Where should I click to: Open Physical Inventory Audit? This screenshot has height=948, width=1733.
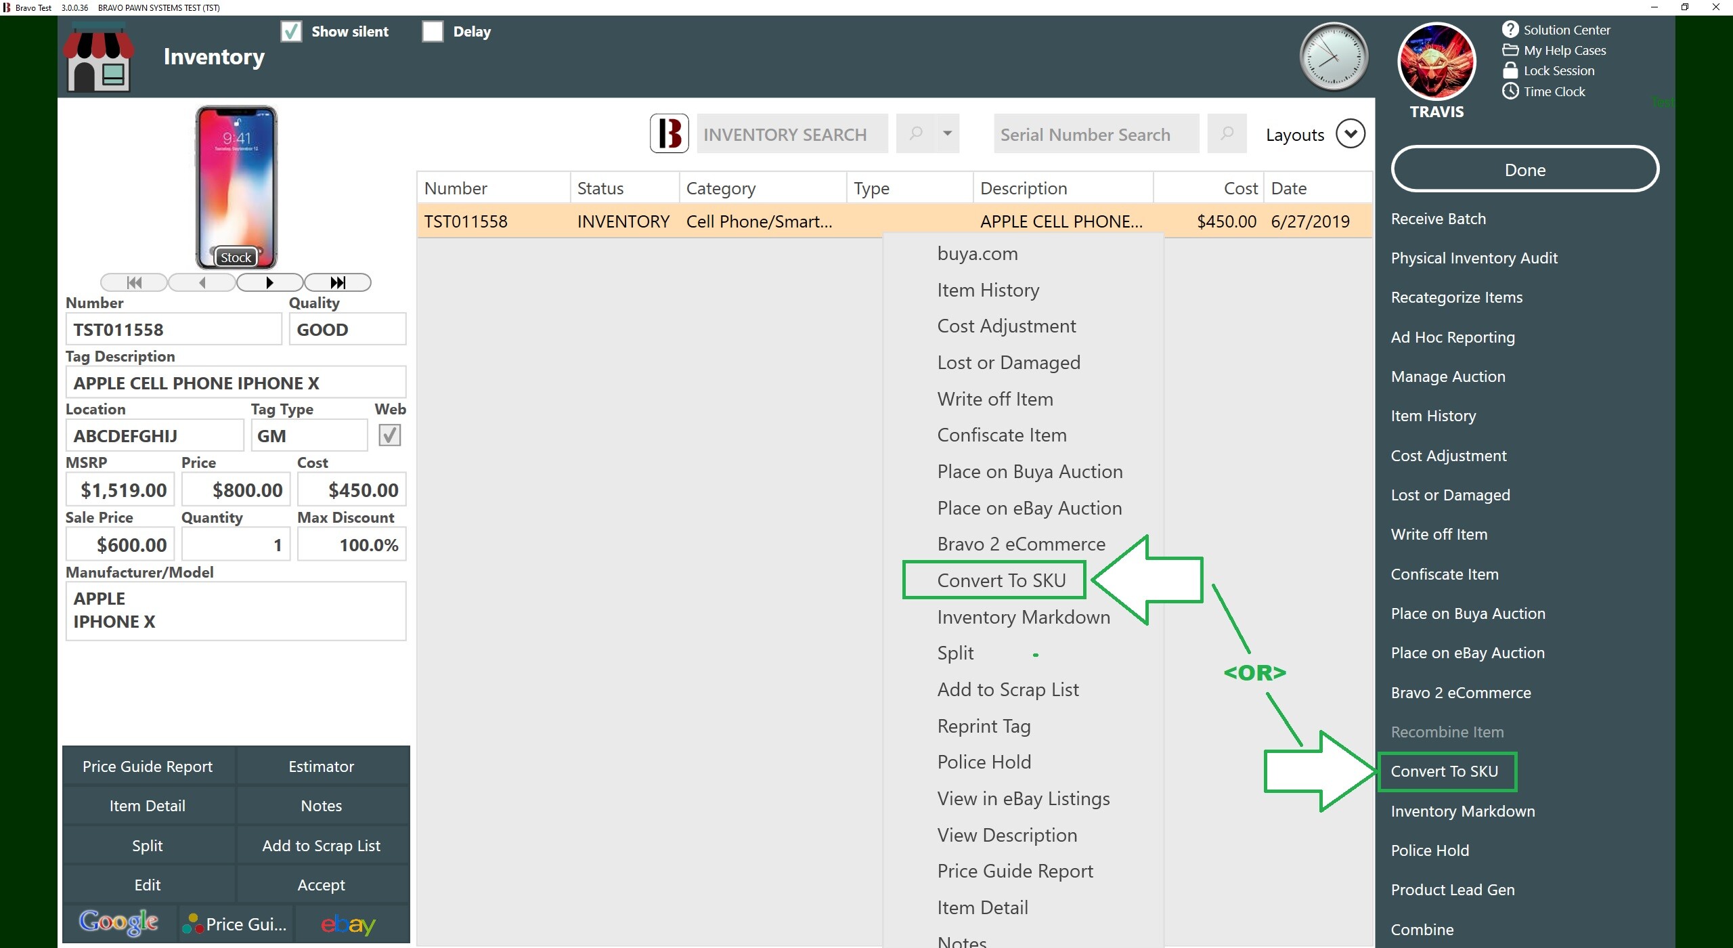pyautogui.click(x=1474, y=258)
